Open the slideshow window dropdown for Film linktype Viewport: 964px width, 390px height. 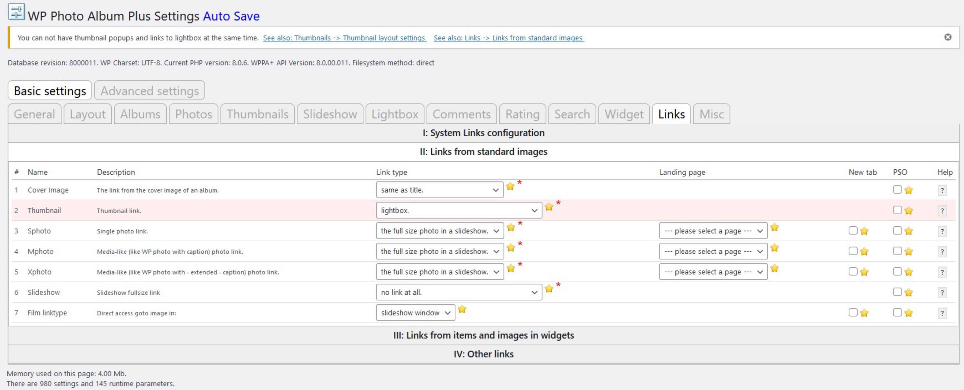(415, 313)
